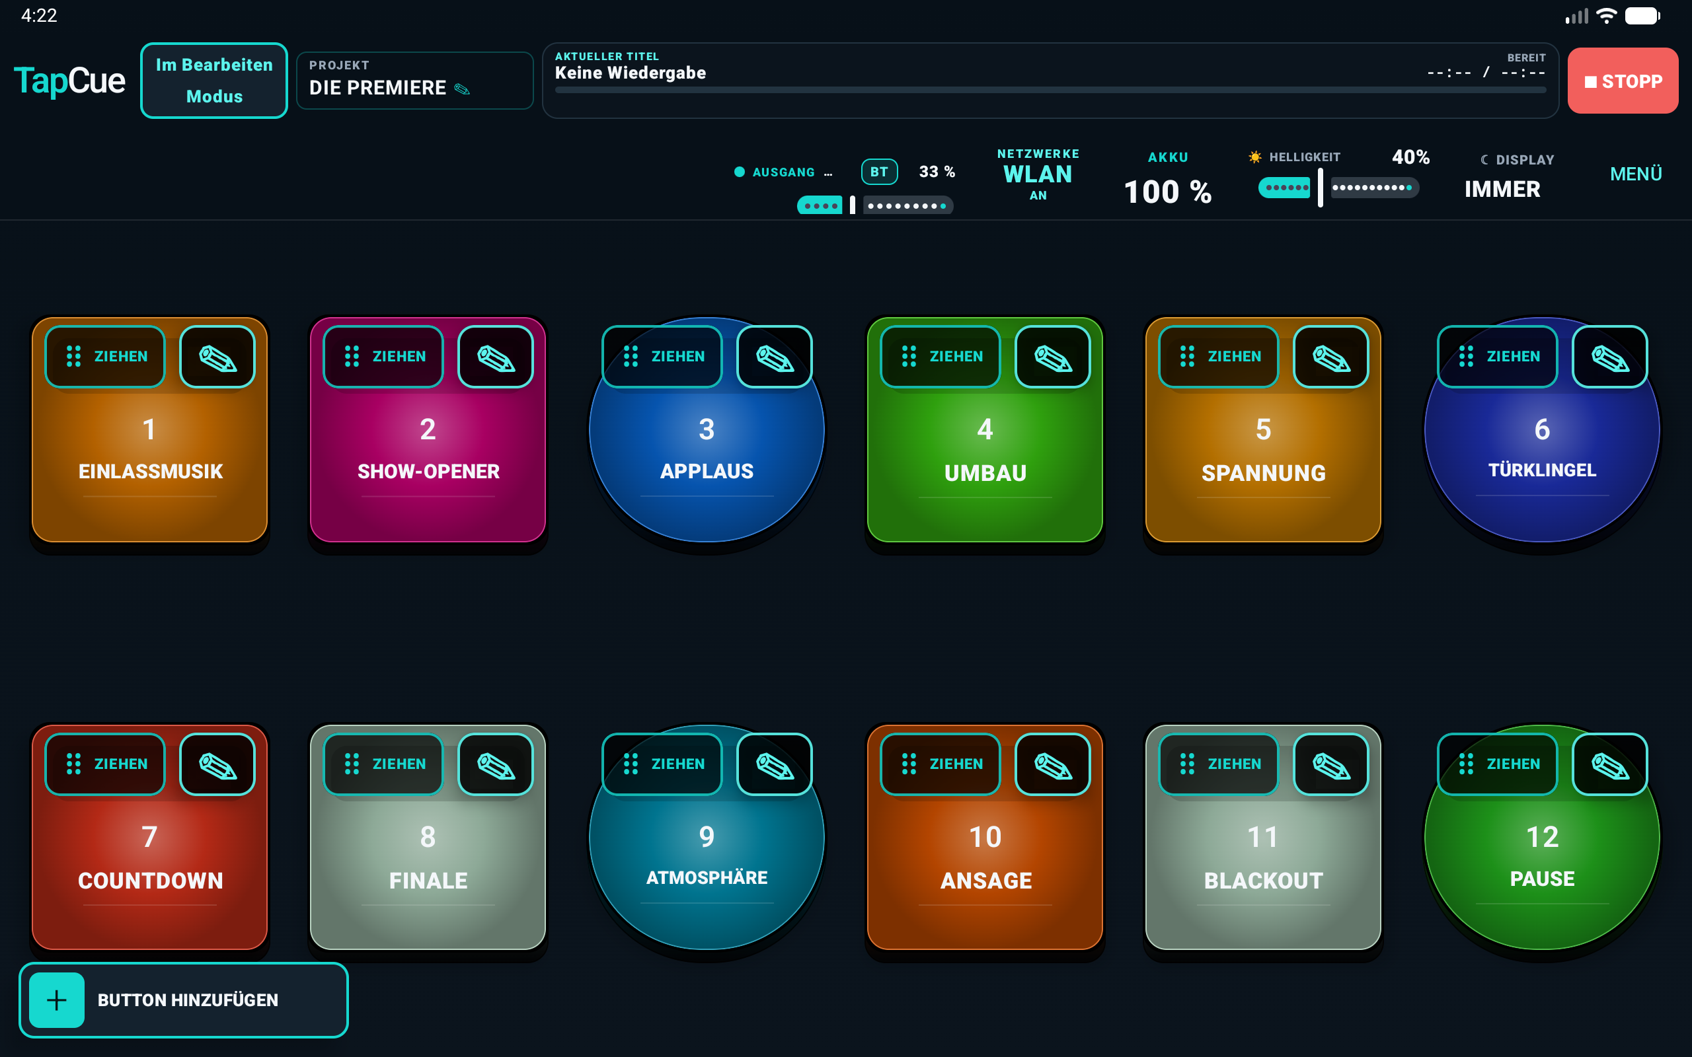The height and width of the screenshot is (1057, 1692).
Task: Grab the ZIEHEN handle on SPANNUNG
Action: [1219, 357]
